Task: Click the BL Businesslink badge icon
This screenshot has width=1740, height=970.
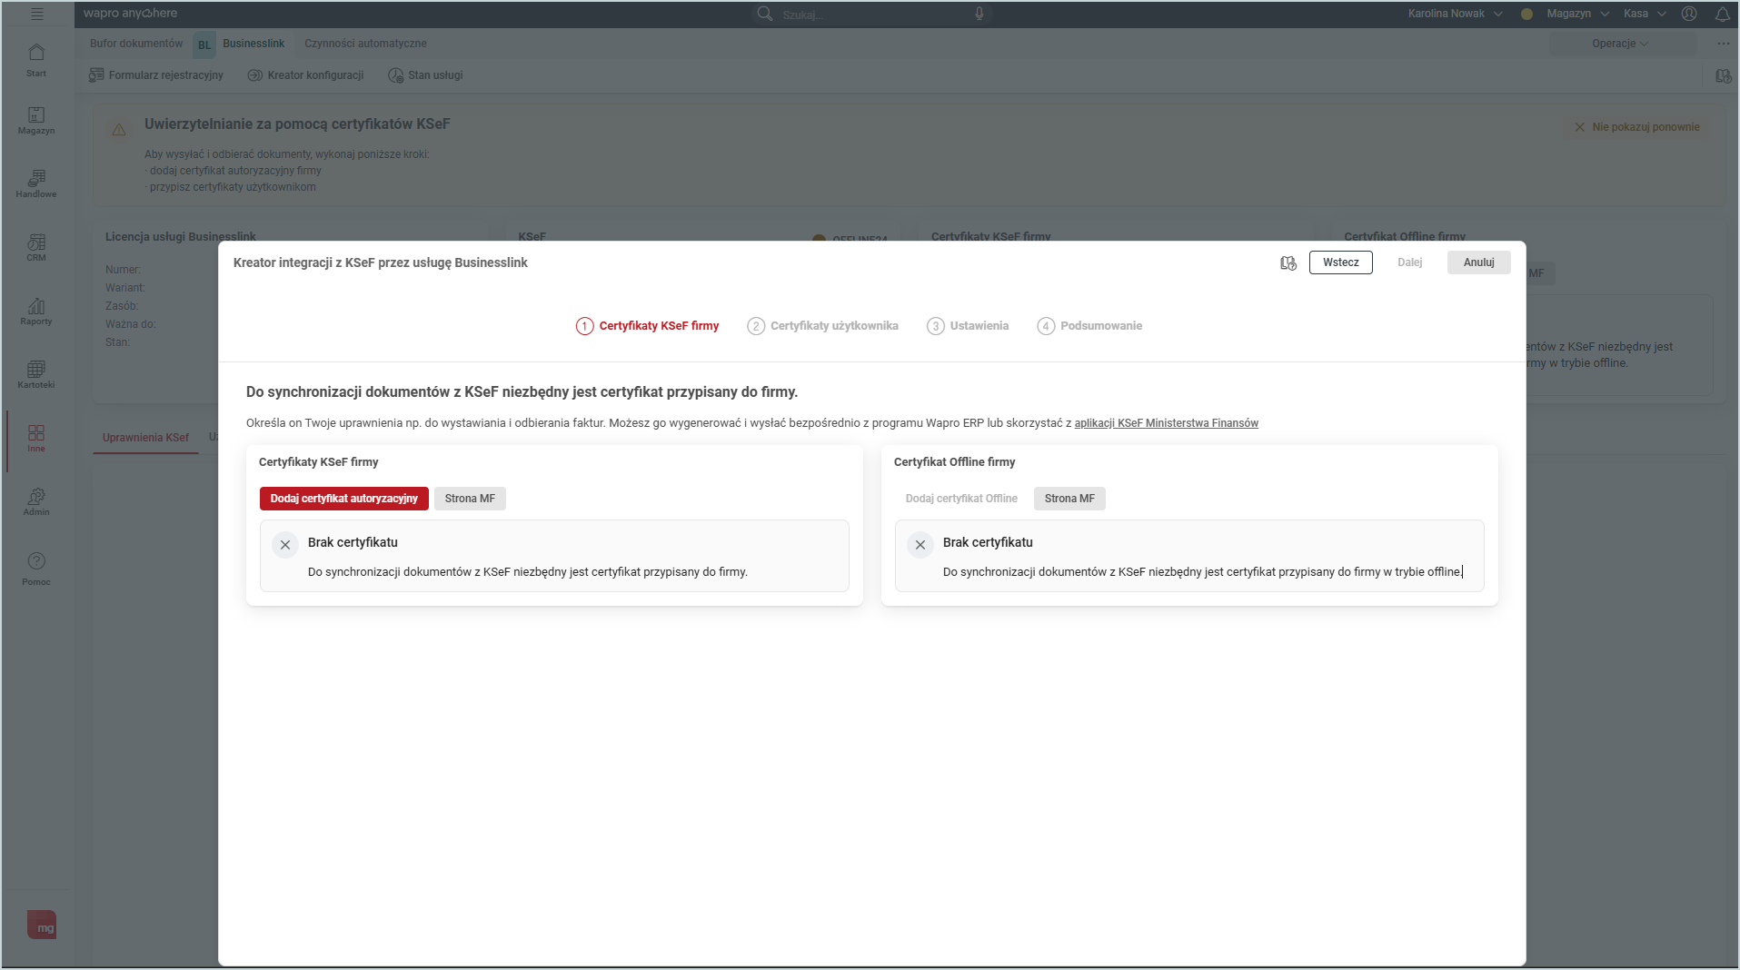Action: [x=204, y=45]
